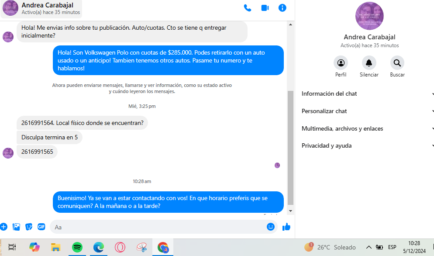
Task: Click the chat's vertical scrollbar
Action: coord(291,144)
